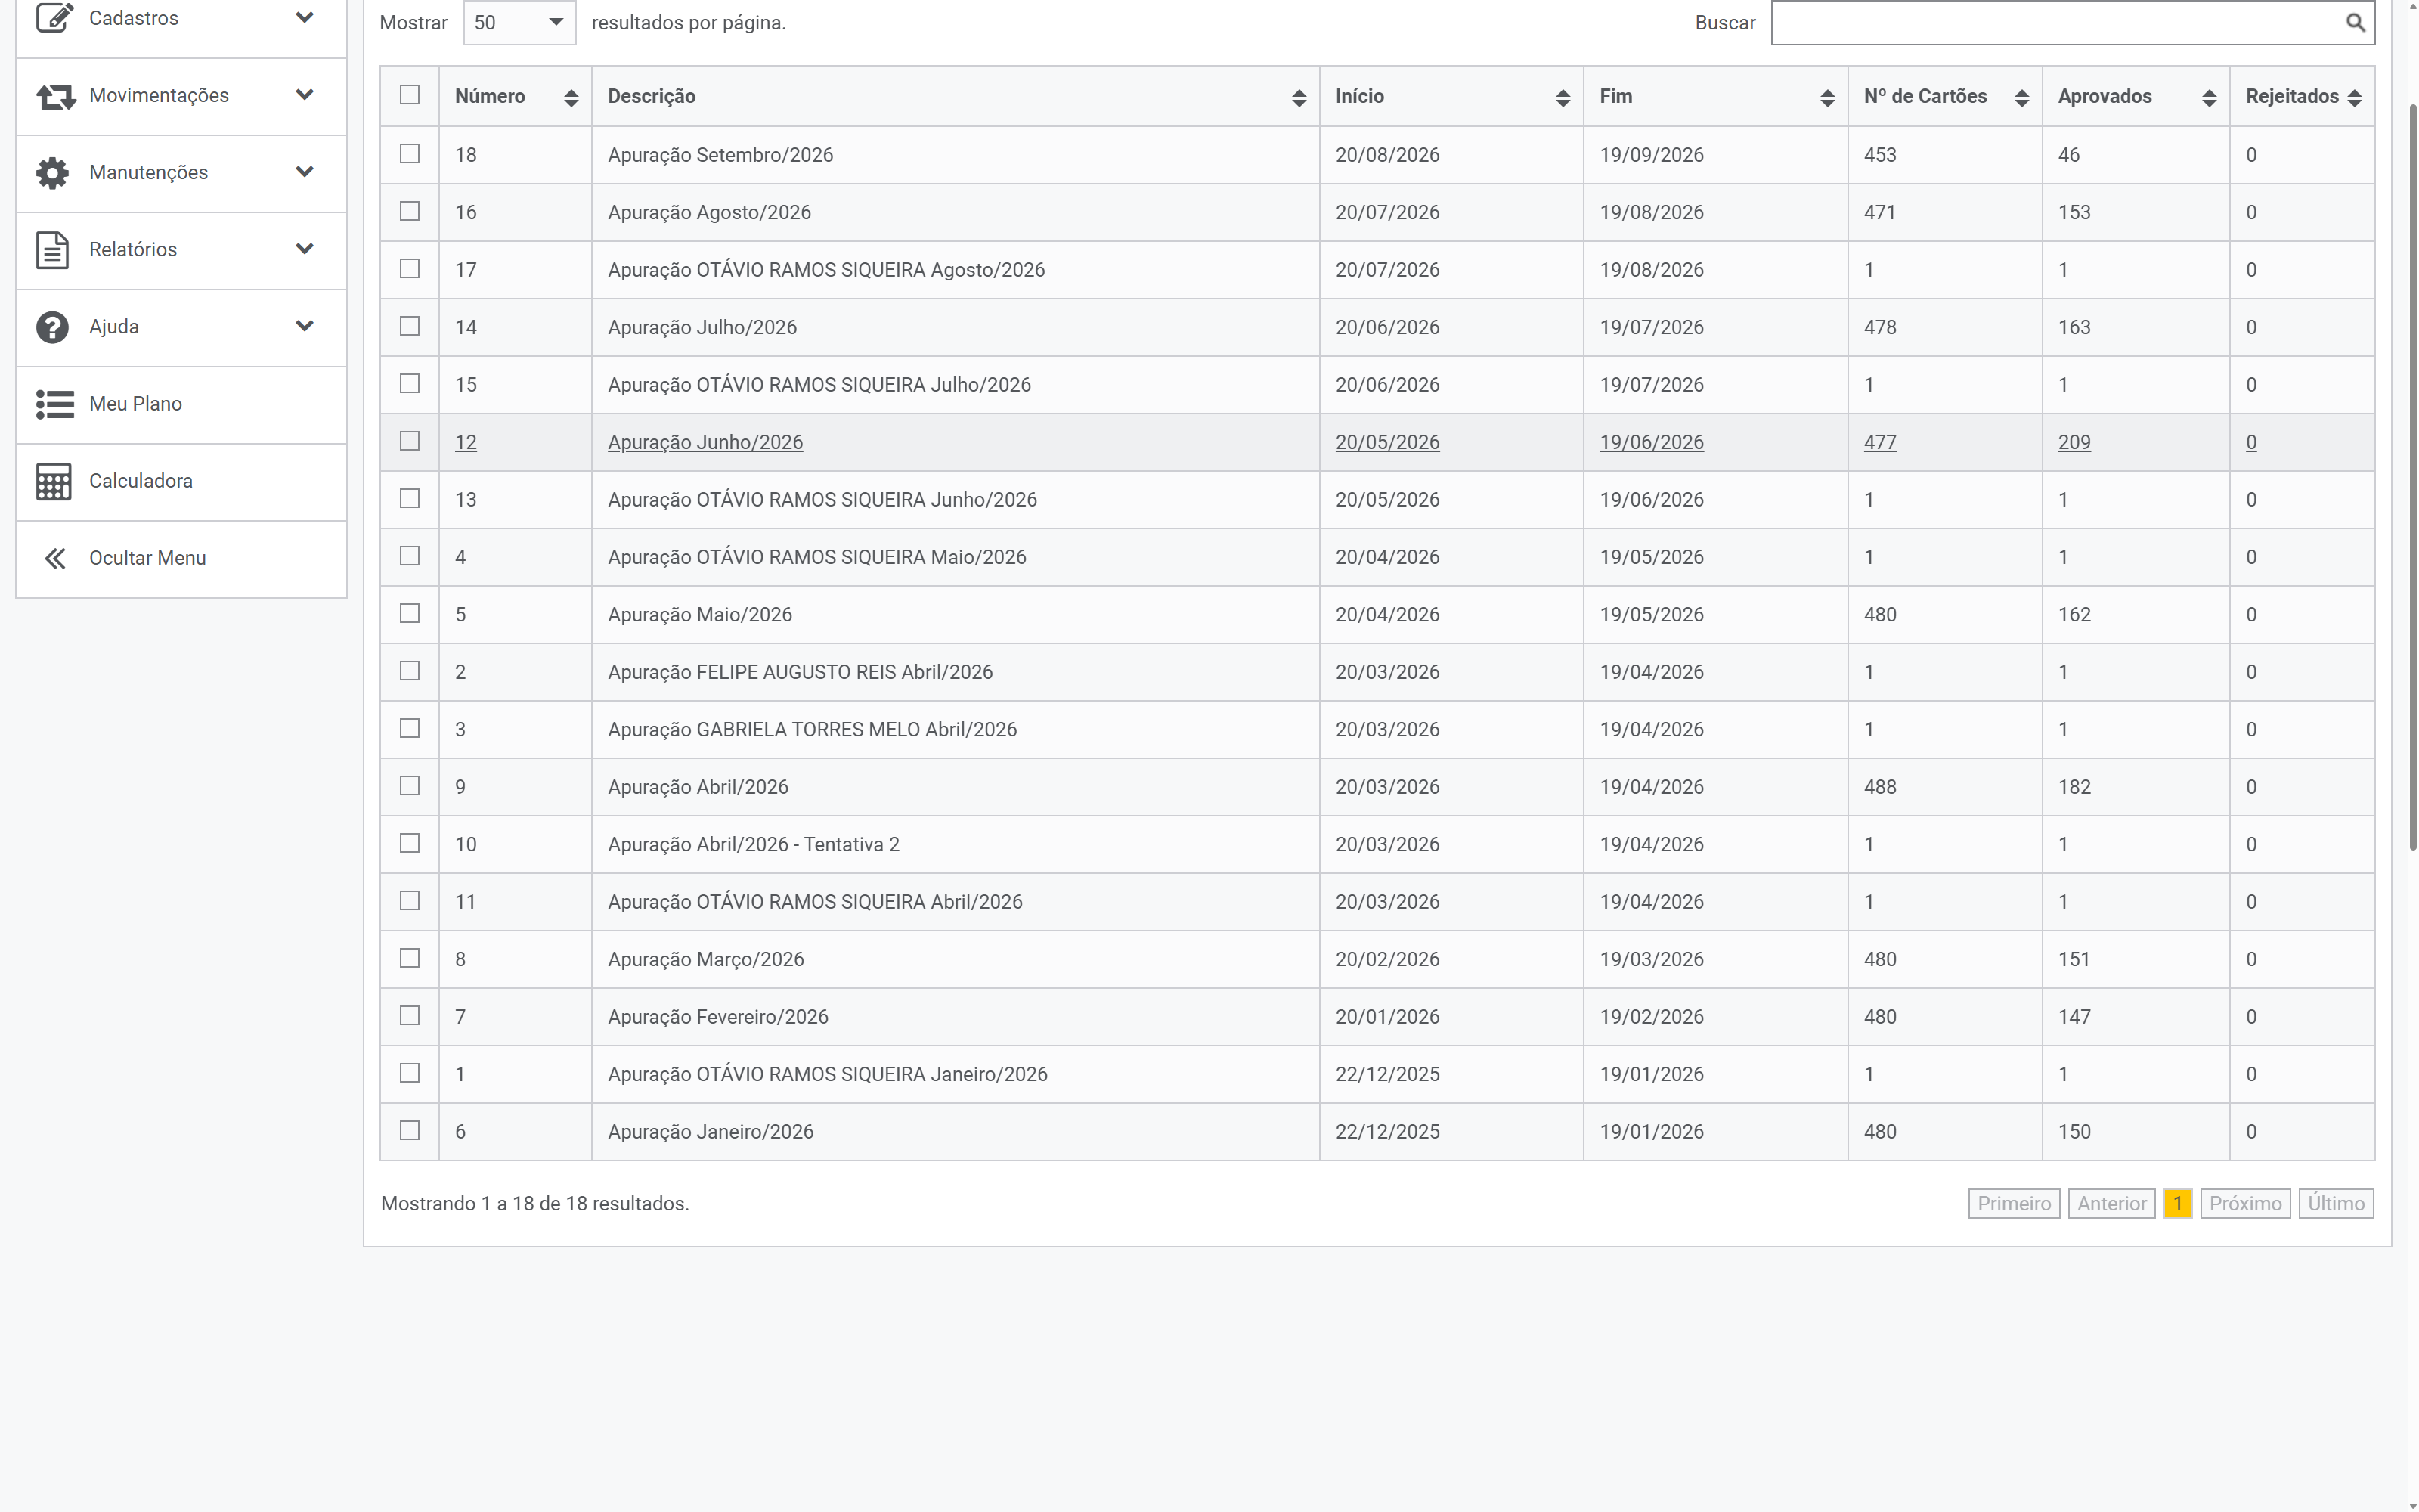Viewport: 2419px width, 1512px height.
Task: Open the Relatórios menu label
Action: (x=133, y=250)
